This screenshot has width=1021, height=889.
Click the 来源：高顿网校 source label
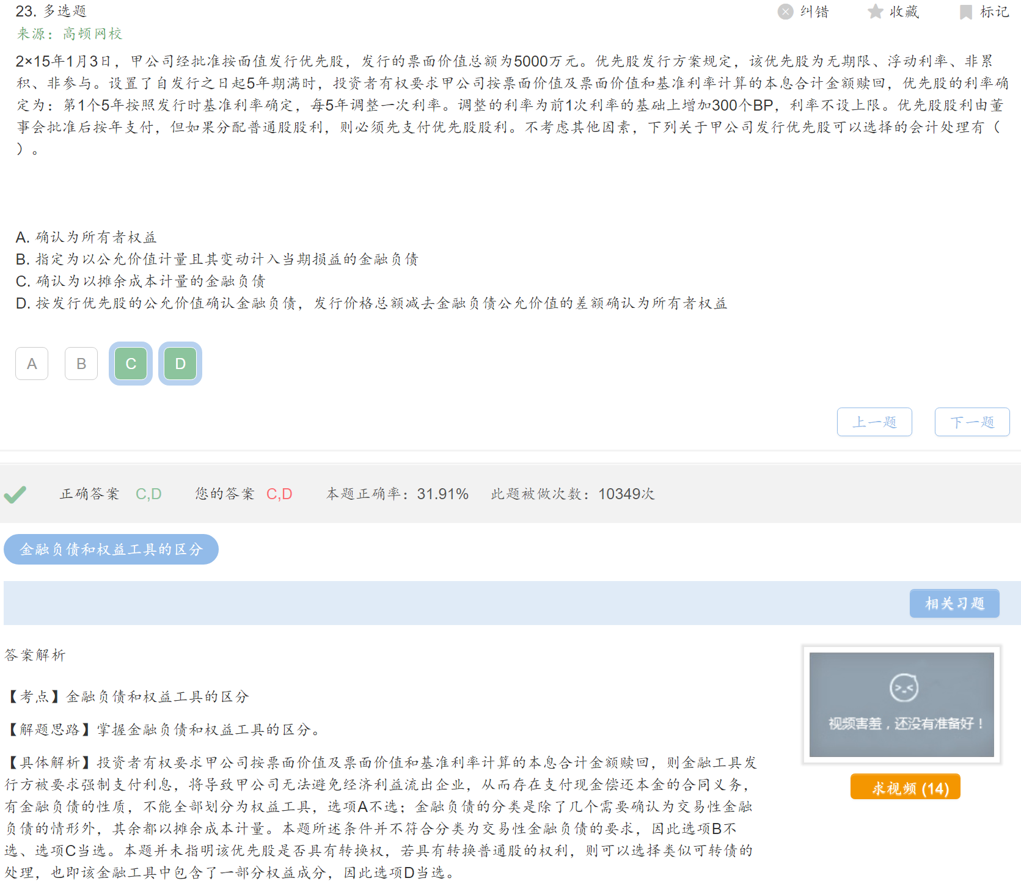pyautogui.click(x=70, y=34)
